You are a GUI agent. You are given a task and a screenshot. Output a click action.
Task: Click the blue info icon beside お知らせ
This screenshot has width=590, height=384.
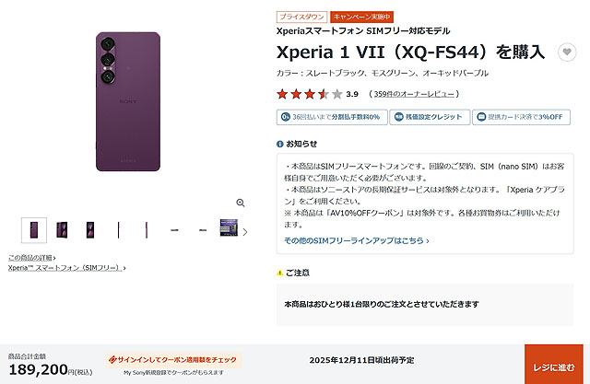[279, 144]
